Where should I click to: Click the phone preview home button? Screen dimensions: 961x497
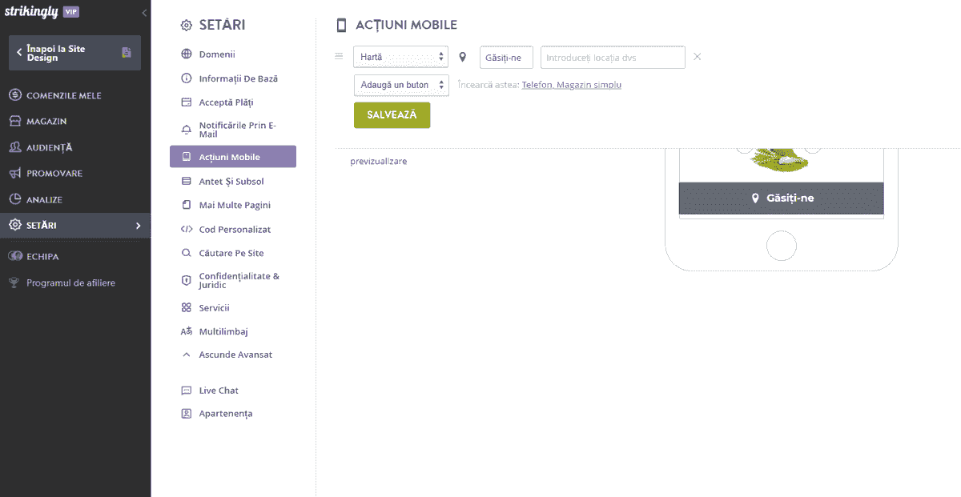[782, 246]
